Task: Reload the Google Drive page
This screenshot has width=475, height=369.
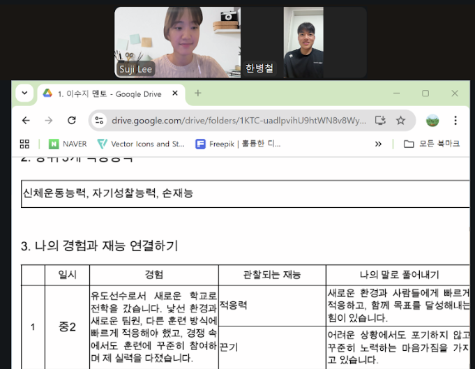Action: pyautogui.click(x=71, y=121)
